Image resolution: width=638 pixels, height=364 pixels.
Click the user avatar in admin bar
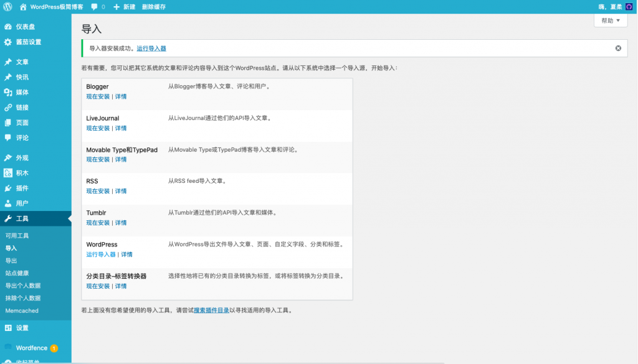629,6
